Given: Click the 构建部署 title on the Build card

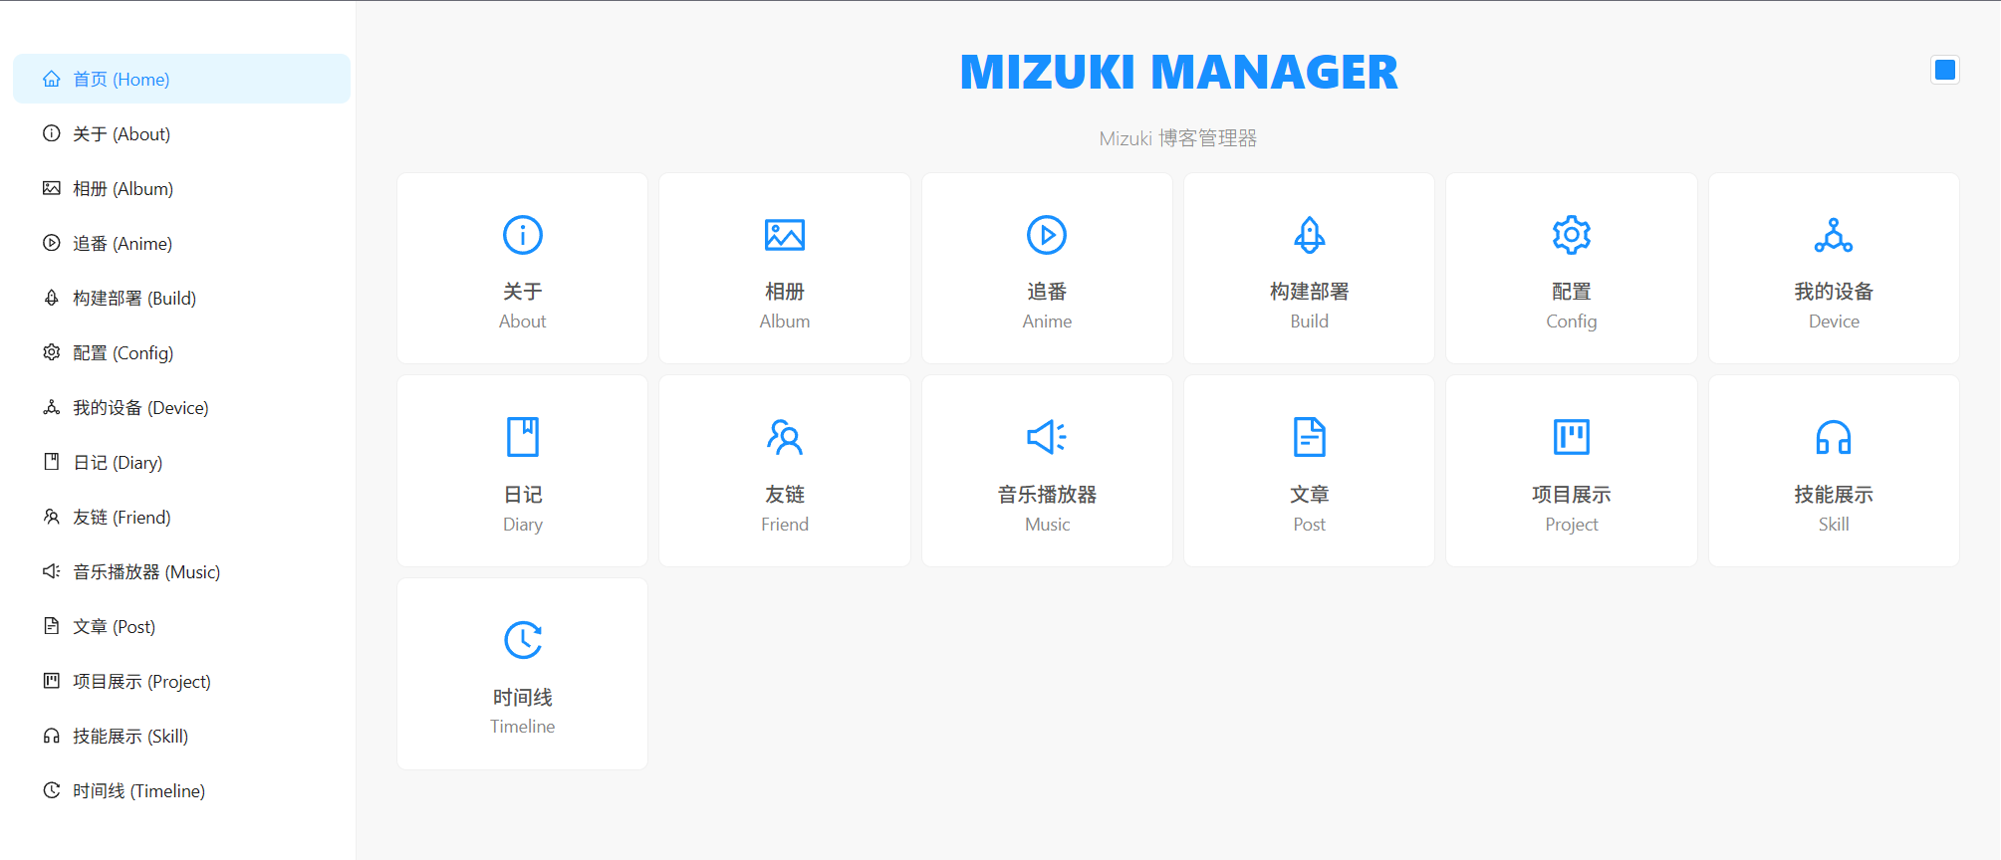Looking at the screenshot, I should coord(1309,292).
